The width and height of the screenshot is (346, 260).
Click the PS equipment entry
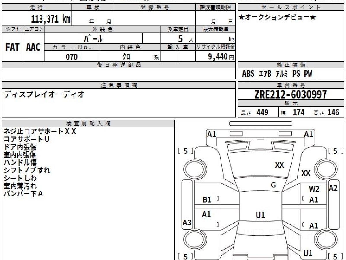click(x=296, y=74)
